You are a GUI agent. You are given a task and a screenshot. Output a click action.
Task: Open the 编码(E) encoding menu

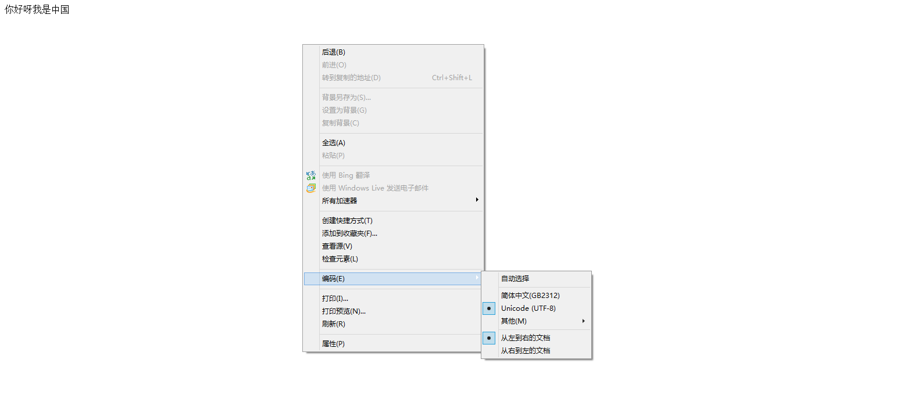[394, 279]
